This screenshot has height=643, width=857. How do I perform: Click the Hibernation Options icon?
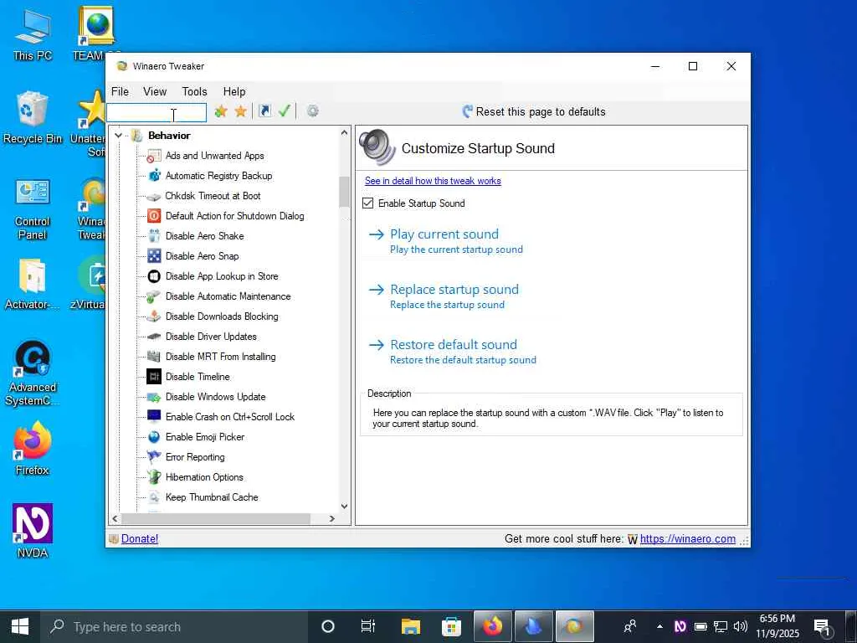[x=154, y=476]
